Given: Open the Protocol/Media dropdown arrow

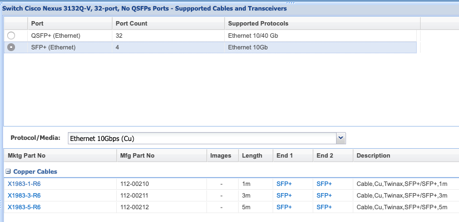Looking at the screenshot, I should (342, 138).
